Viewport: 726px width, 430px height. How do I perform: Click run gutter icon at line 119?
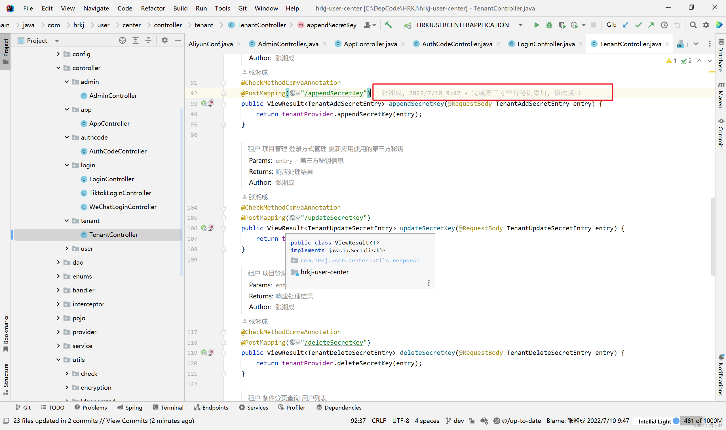tap(204, 353)
